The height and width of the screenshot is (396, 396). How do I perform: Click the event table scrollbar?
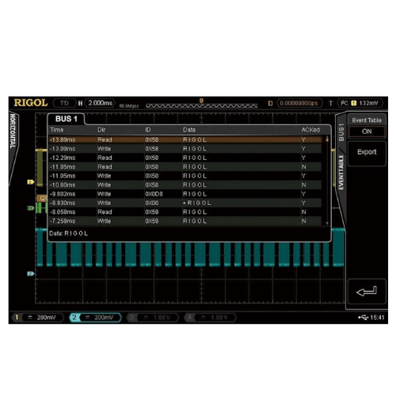tap(327, 181)
